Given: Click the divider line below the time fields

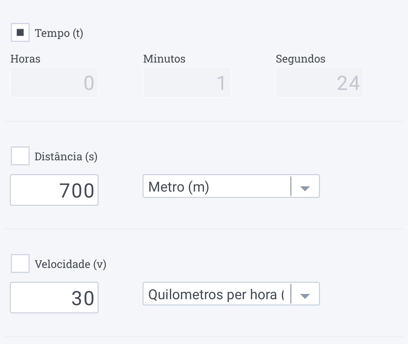Looking at the screenshot, I should point(204,121).
